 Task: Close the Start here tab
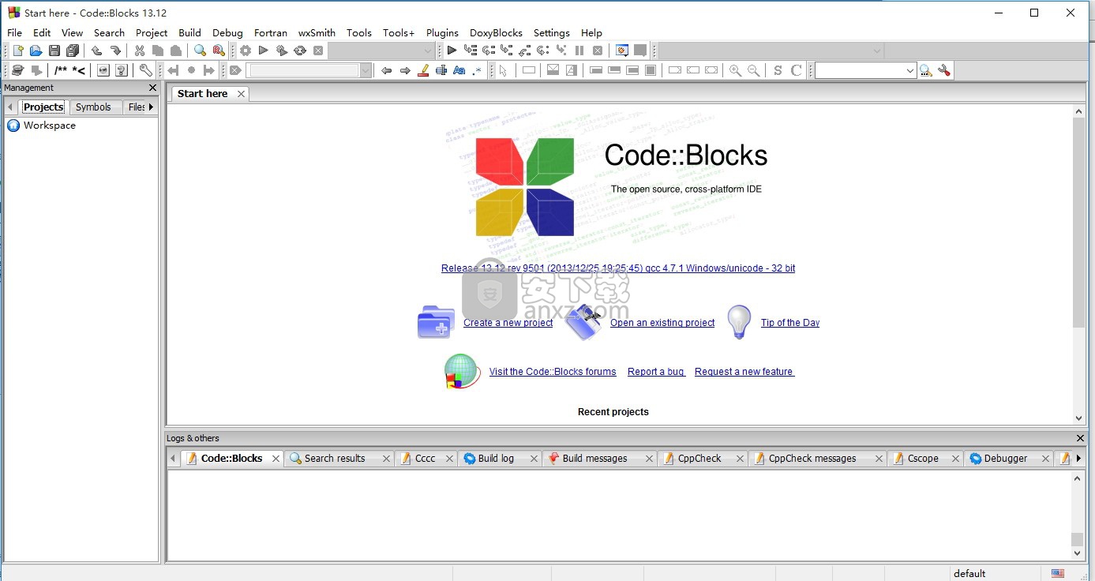coord(241,94)
